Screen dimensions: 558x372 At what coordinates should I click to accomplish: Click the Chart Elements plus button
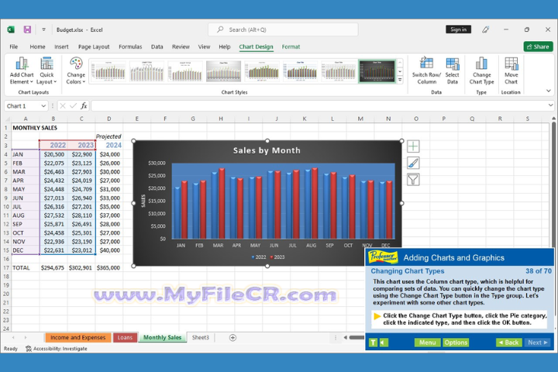[413, 146]
